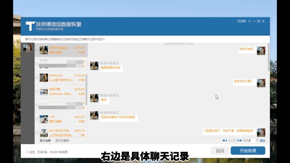
Task: Click sender avatar beside 家务琐碎又累人 message
Action: point(261,83)
